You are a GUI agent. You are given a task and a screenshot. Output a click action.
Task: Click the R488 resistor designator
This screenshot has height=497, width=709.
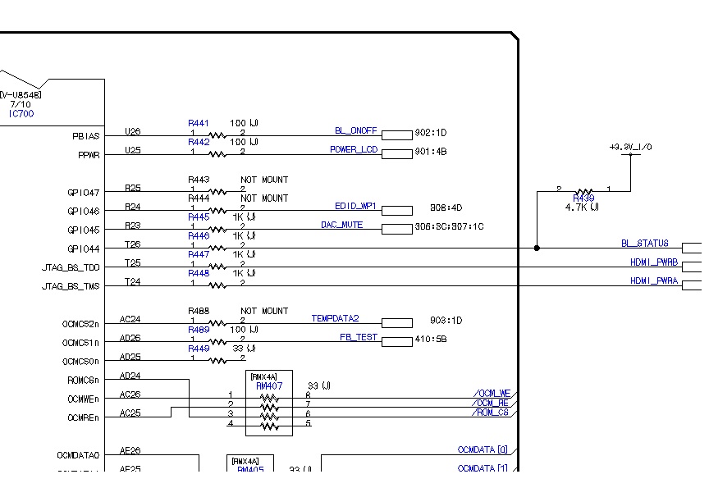(199, 311)
